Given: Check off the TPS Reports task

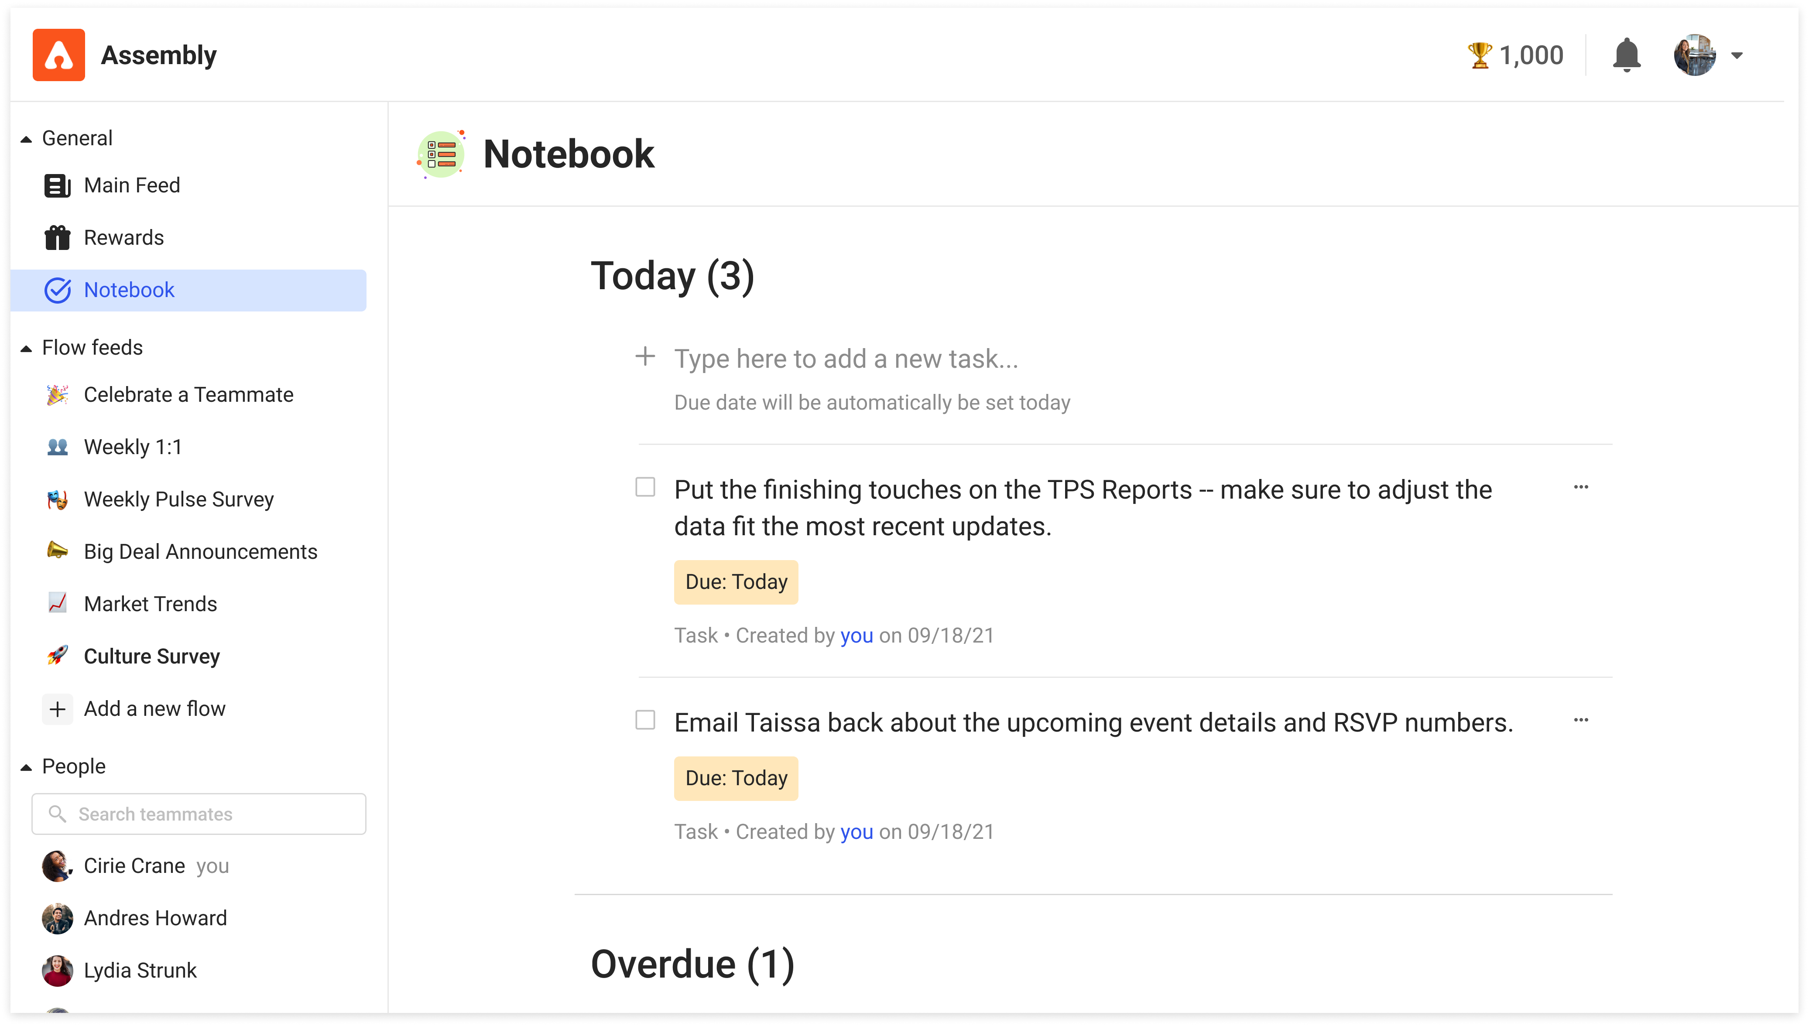Looking at the screenshot, I should click(x=645, y=486).
